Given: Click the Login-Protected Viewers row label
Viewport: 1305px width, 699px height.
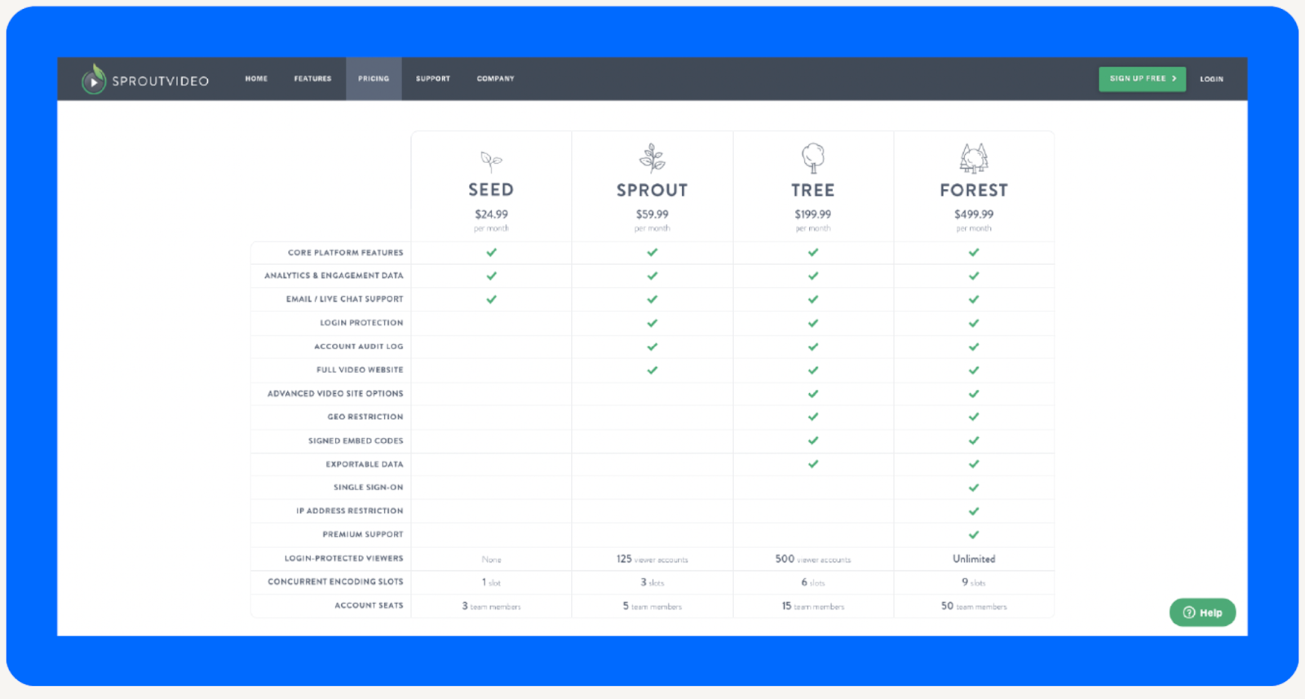Looking at the screenshot, I should pyautogui.click(x=343, y=559).
